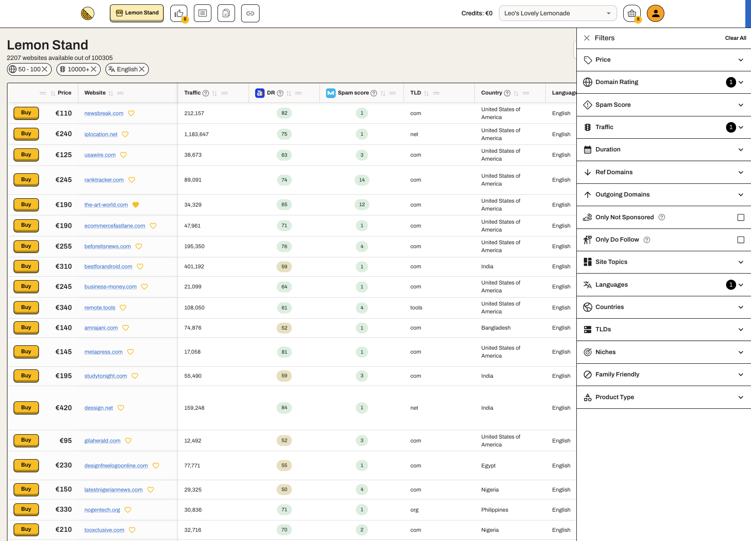Sort the Spam score column
This screenshot has width=751, height=541.
coord(383,93)
